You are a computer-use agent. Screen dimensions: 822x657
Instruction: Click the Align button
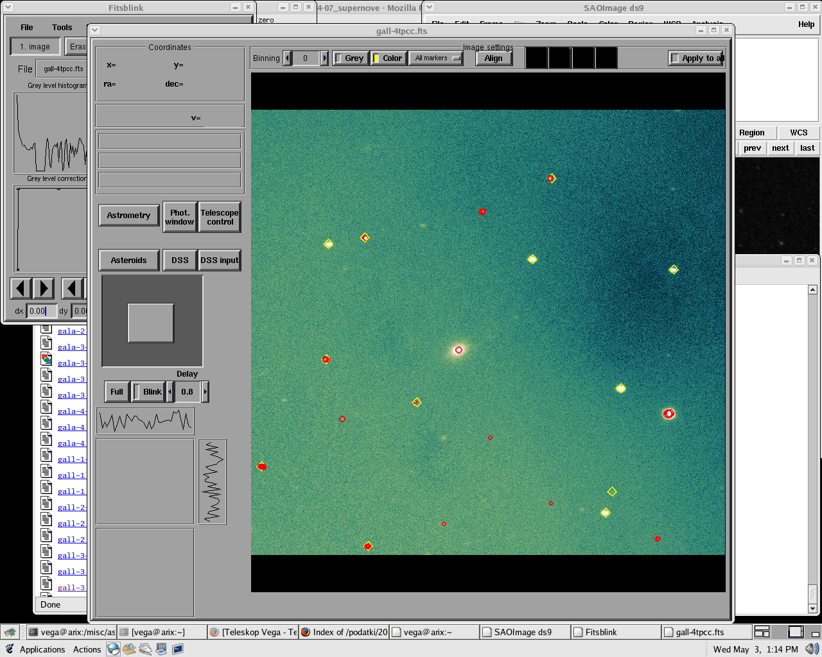(494, 58)
